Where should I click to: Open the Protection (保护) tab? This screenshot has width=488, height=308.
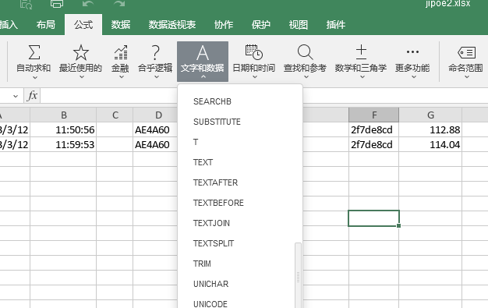261,25
